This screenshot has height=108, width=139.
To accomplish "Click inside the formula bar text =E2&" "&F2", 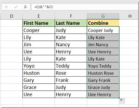I will point(44,7).
